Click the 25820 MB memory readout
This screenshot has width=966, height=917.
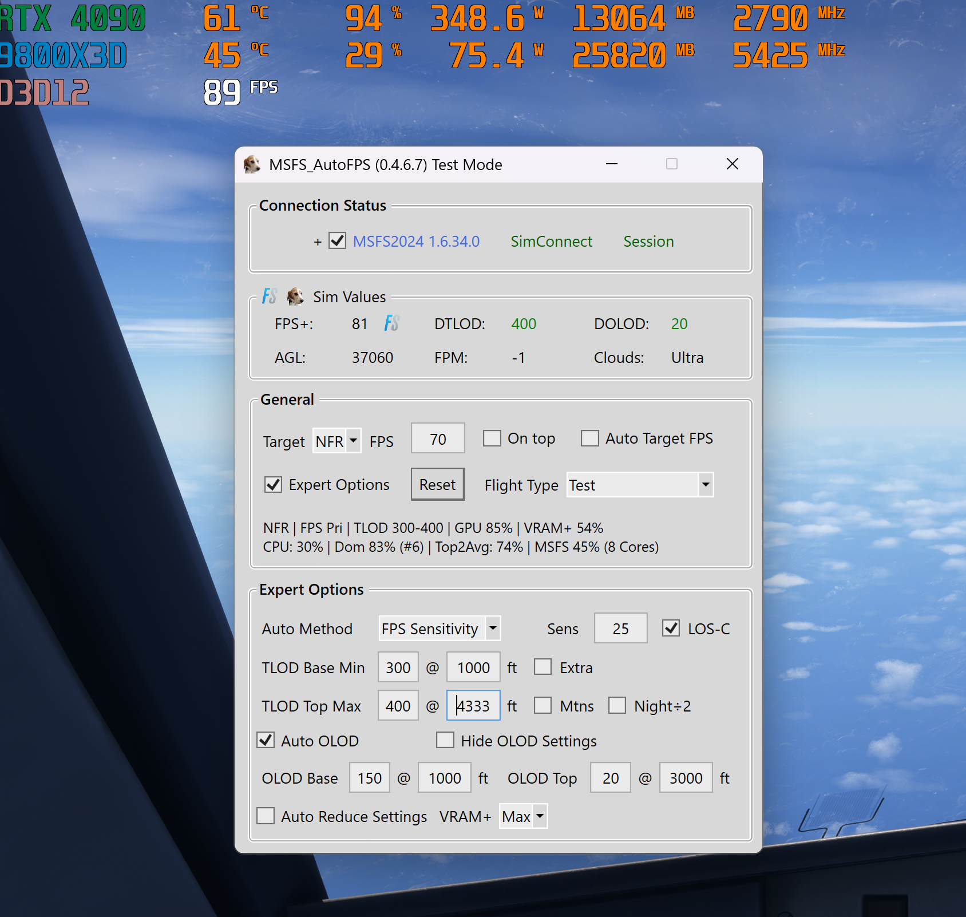tap(634, 56)
